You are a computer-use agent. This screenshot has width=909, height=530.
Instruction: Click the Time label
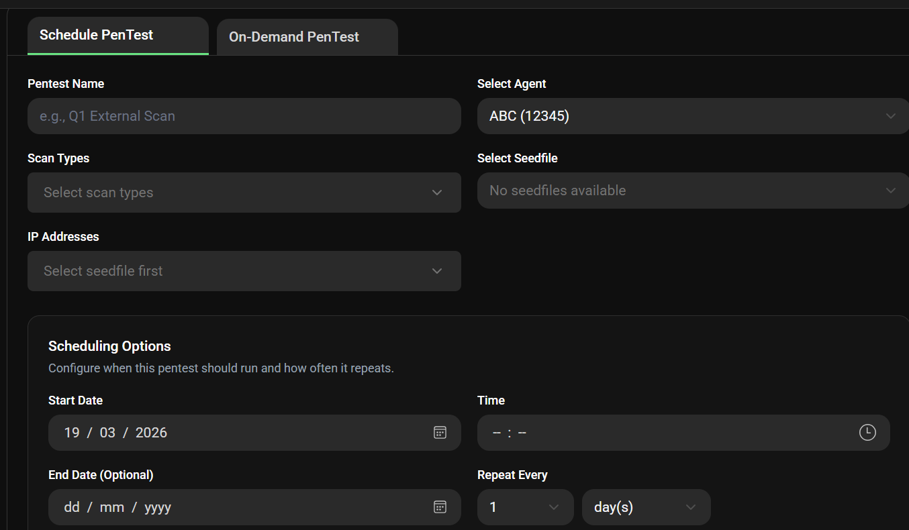click(491, 401)
